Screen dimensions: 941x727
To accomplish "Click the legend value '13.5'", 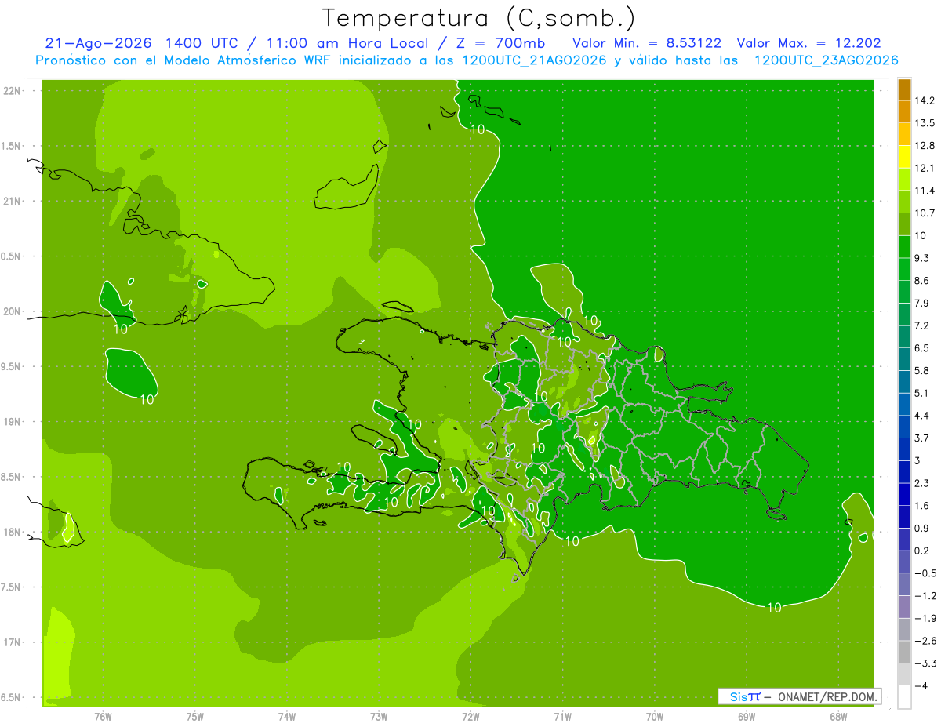I will tap(925, 123).
